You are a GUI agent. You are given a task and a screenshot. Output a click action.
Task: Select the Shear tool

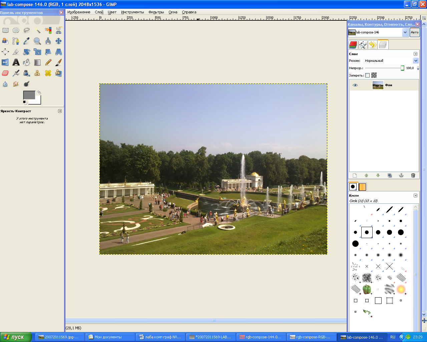48,52
